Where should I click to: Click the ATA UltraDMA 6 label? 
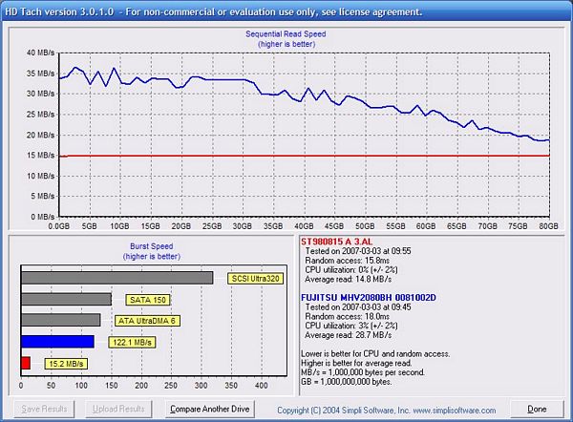point(147,321)
